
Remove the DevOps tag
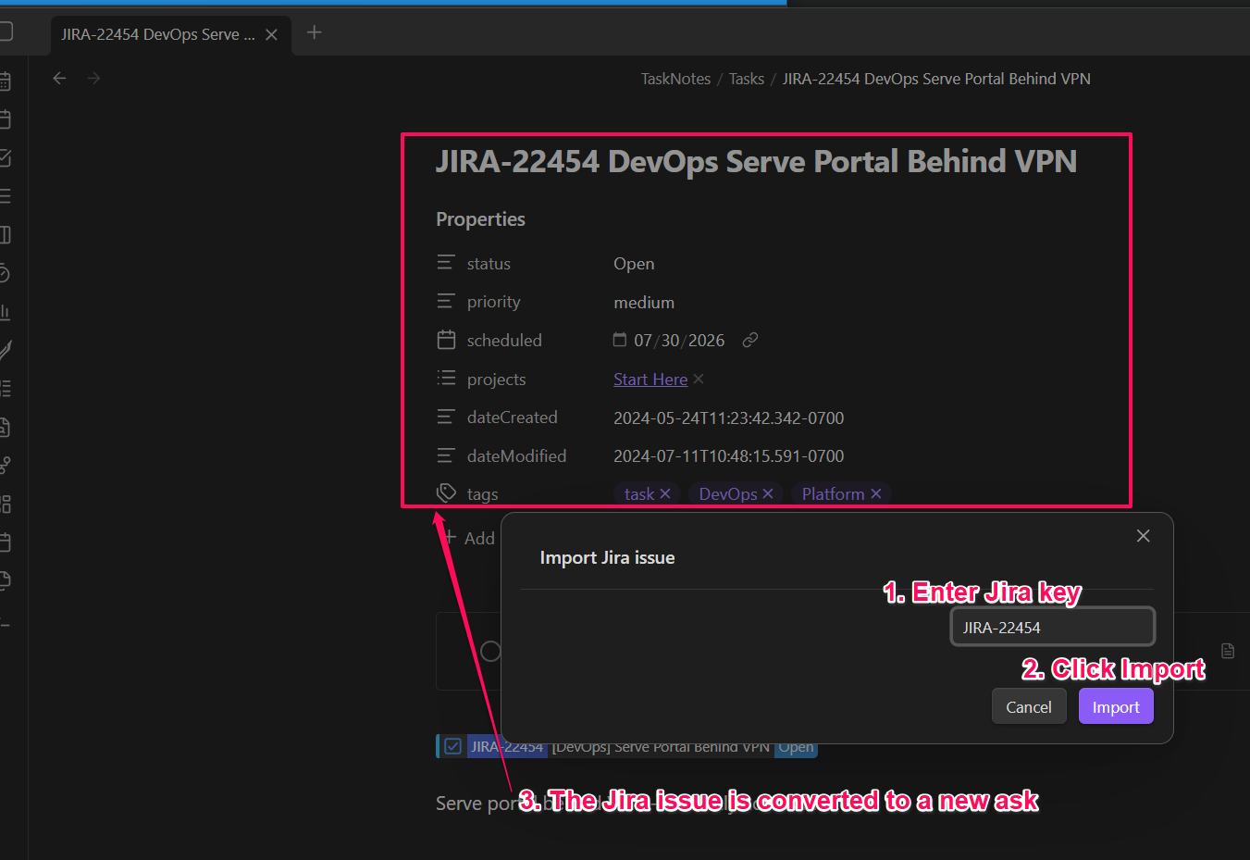point(768,494)
